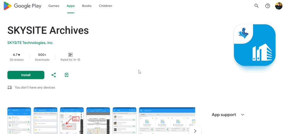Click the Google Play logo
This screenshot has height=134, width=286.
(23, 6)
